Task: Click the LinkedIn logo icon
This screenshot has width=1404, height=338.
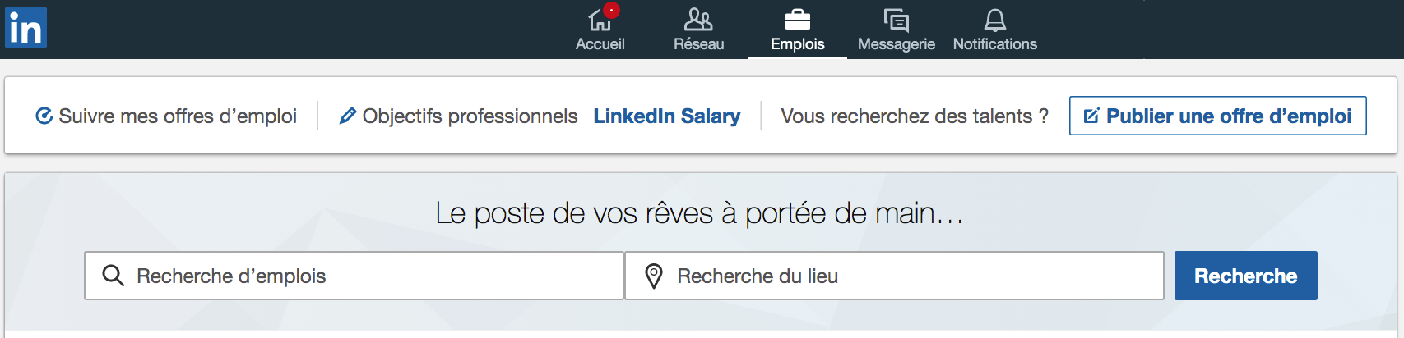Action: coord(25,27)
